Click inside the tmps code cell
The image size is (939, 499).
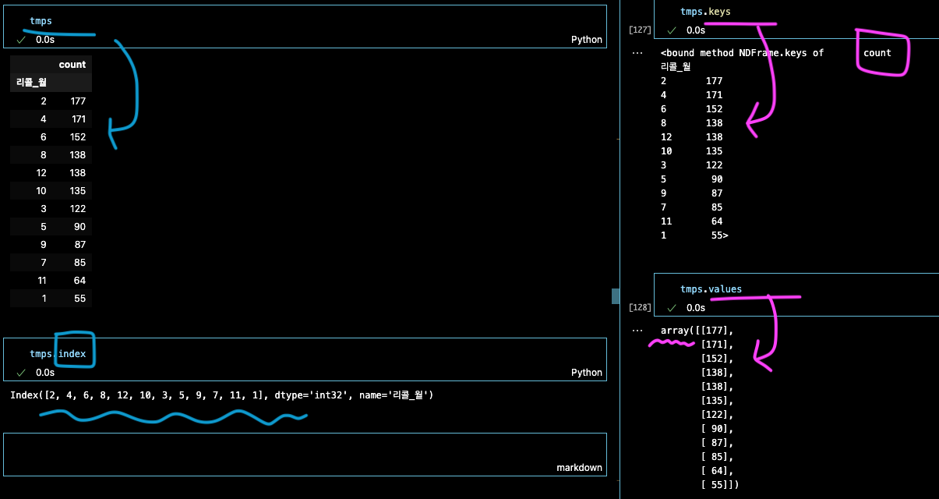305,27
